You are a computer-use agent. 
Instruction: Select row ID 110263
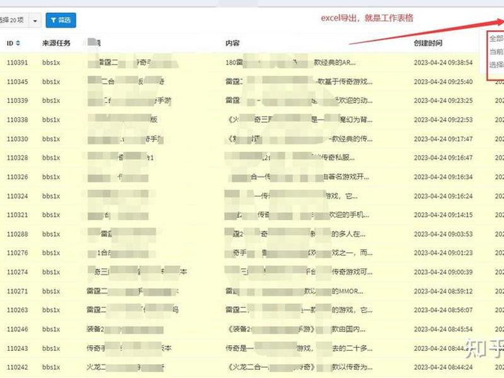point(18,310)
